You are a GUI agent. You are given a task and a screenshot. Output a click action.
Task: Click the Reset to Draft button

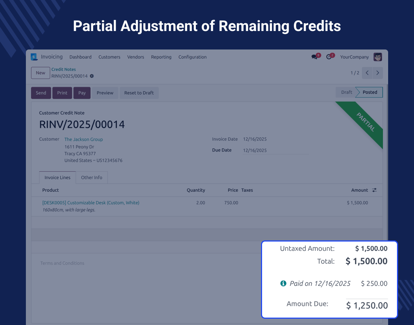(x=139, y=93)
